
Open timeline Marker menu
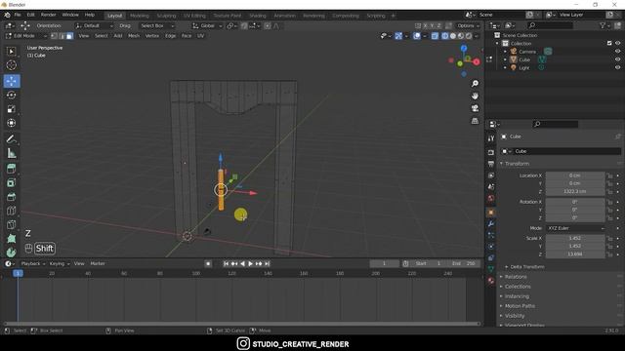tap(98, 263)
